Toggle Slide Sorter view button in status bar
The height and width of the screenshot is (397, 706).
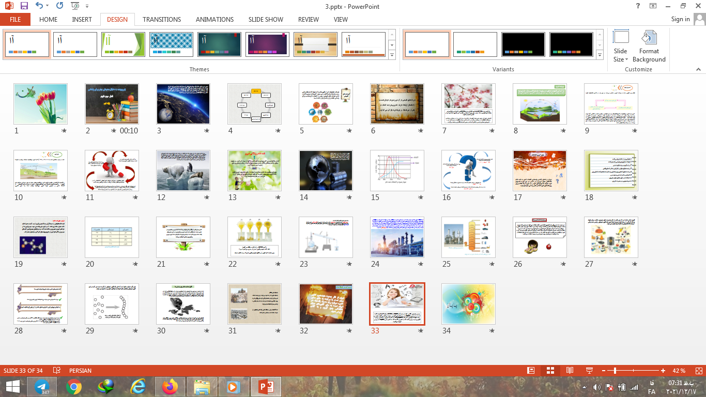550,371
